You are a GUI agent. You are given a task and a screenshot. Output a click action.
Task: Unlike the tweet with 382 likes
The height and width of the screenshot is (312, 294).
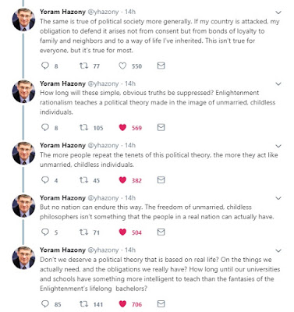coord(122,180)
